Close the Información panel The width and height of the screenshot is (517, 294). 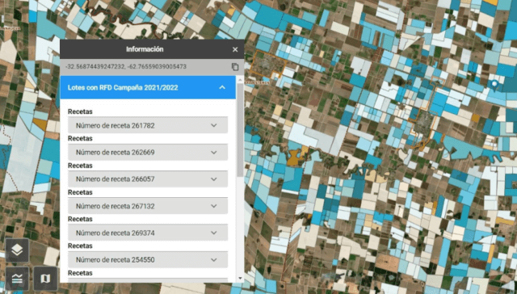235,49
